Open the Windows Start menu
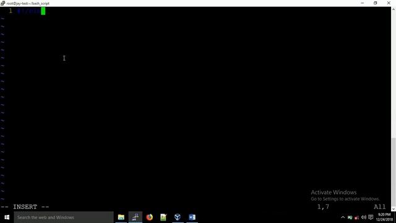 pos(7,217)
